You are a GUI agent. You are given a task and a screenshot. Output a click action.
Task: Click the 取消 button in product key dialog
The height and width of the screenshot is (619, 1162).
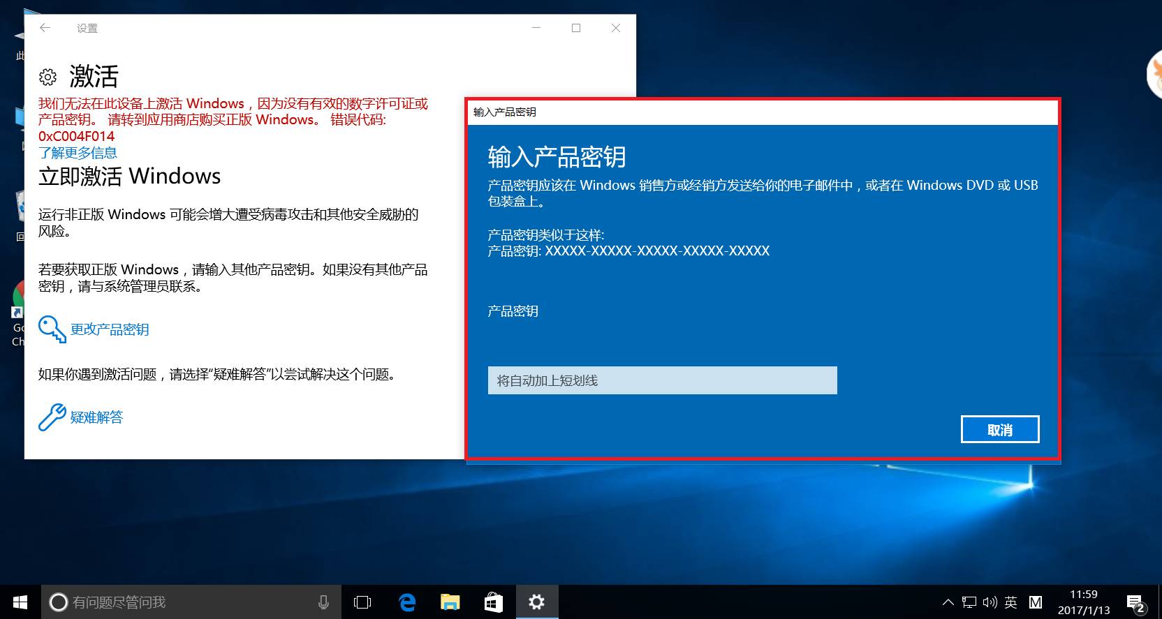999,430
